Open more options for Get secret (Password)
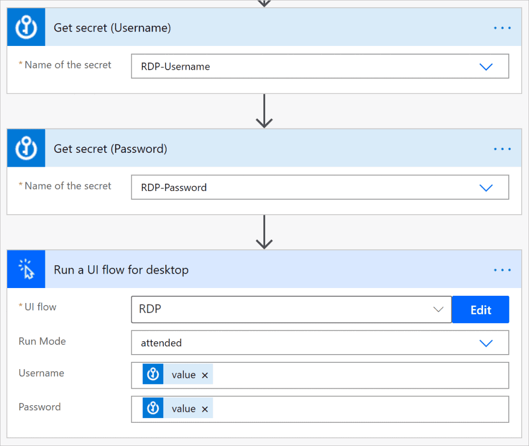Screen dimensions: 529x446 click(502, 149)
